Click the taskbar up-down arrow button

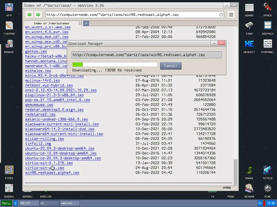click(15, 203)
